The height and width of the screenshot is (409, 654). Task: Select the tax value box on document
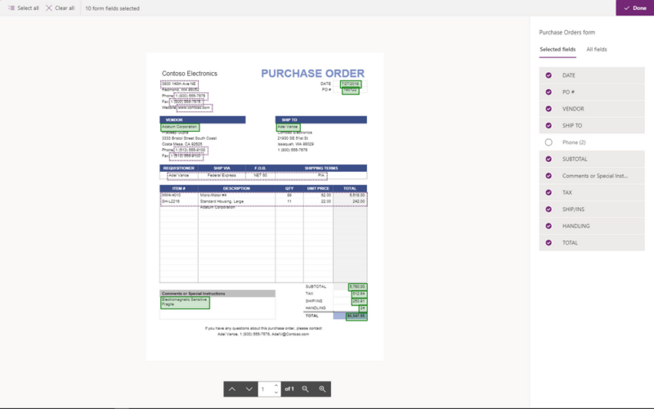click(x=359, y=294)
